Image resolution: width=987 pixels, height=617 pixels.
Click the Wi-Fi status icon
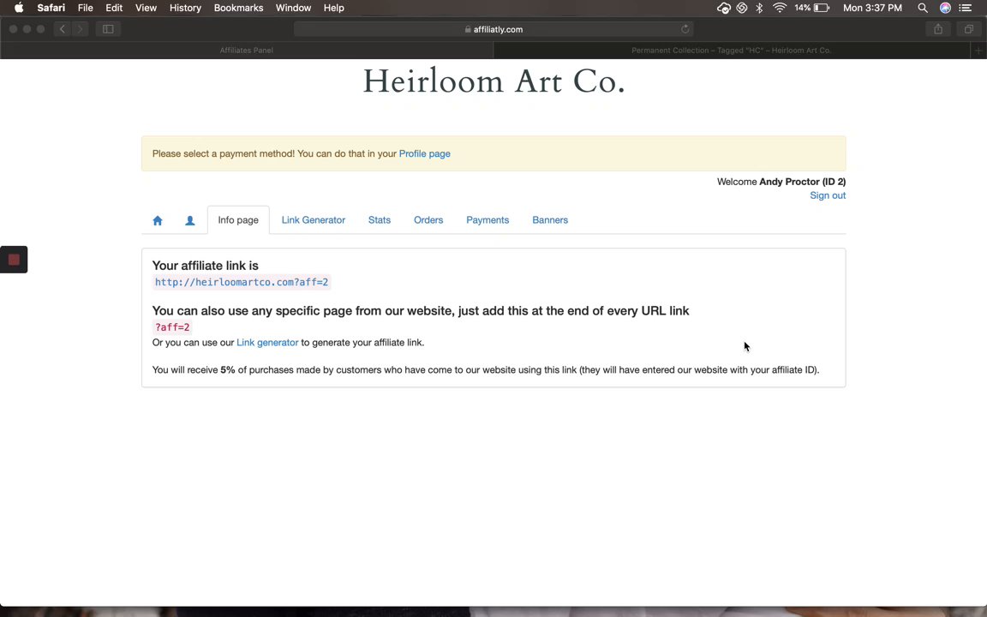780,8
